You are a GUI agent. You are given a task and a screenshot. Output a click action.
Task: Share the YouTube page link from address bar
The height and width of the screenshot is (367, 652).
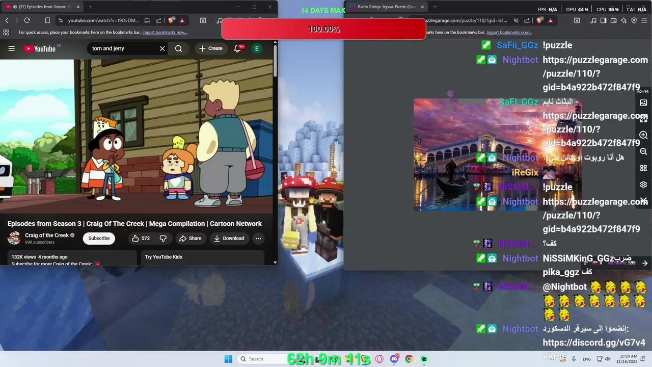click(158, 20)
